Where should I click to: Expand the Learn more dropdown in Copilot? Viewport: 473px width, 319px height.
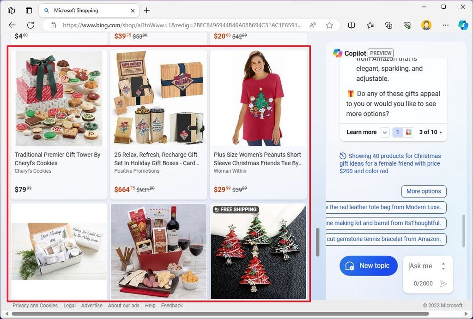pyautogui.click(x=385, y=132)
